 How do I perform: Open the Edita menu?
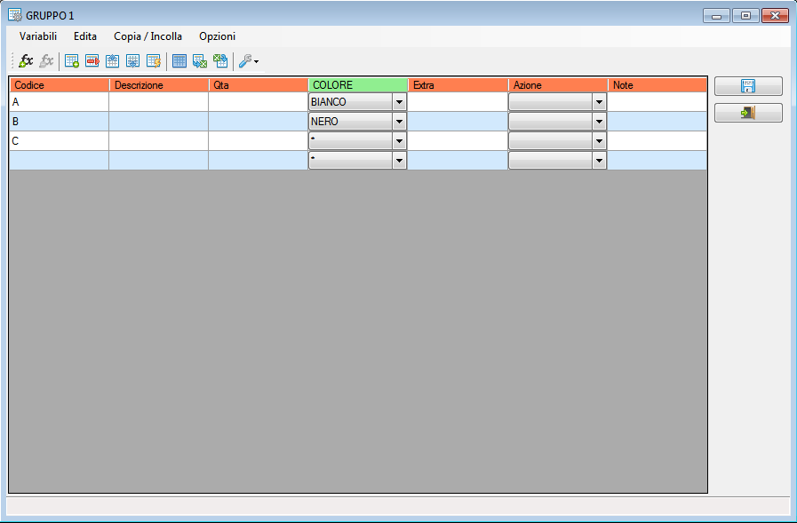(85, 36)
